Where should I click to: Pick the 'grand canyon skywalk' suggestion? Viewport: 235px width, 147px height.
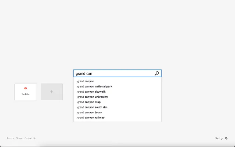(117, 92)
